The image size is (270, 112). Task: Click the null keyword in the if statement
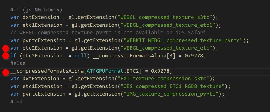80,56
